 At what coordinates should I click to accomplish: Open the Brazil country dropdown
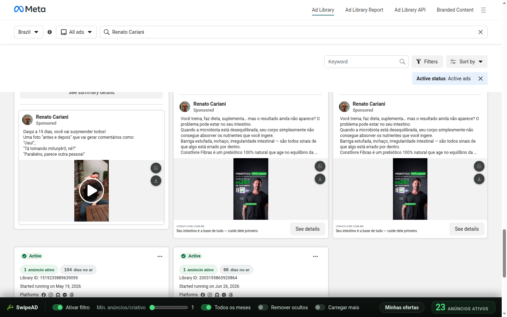pyautogui.click(x=29, y=32)
